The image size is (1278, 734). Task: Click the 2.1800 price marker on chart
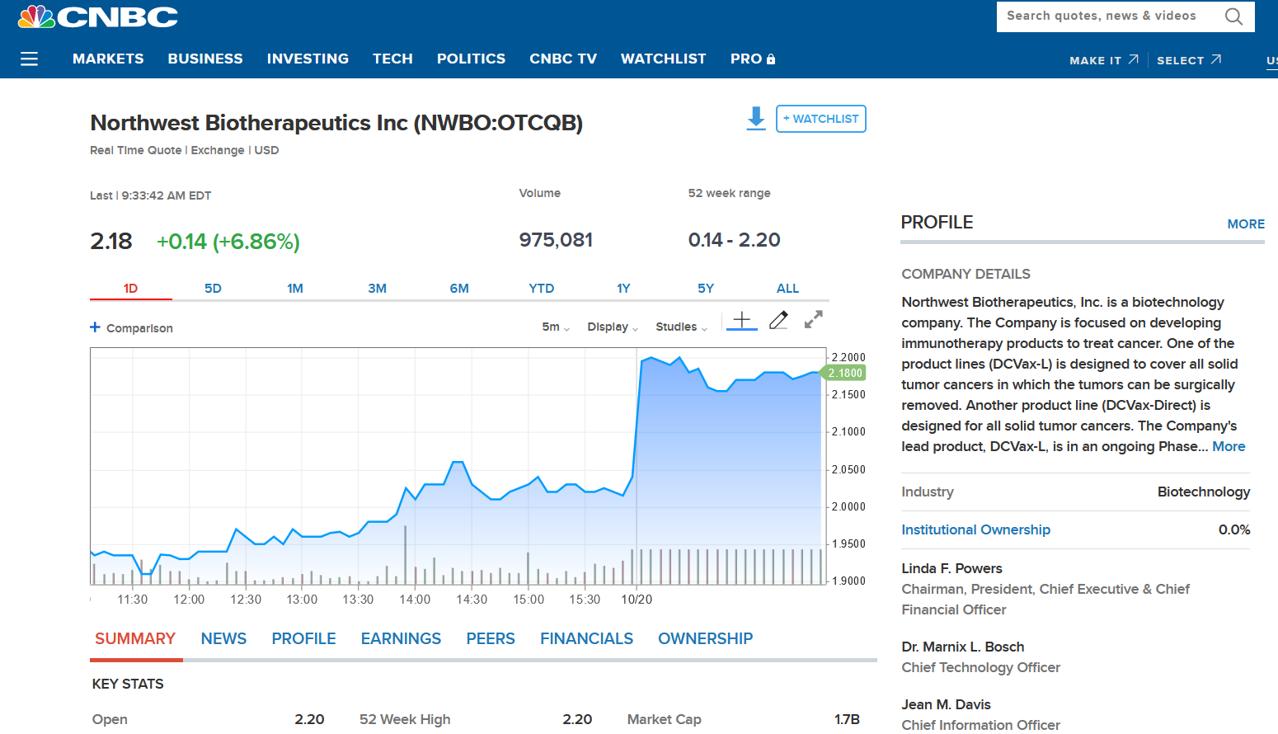[x=845, y=374]
